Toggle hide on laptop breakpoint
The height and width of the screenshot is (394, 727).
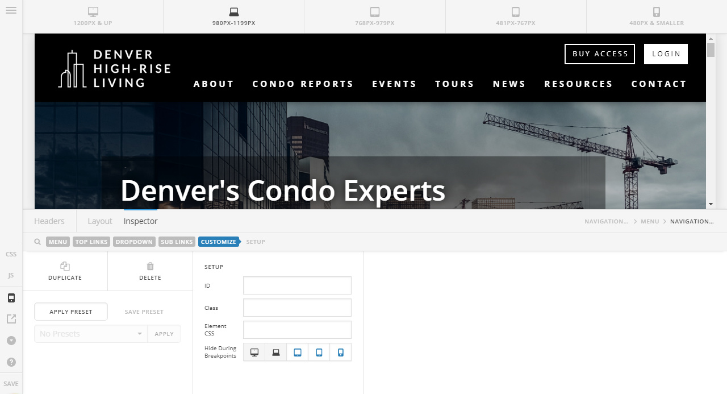click(x=276, y=352)
